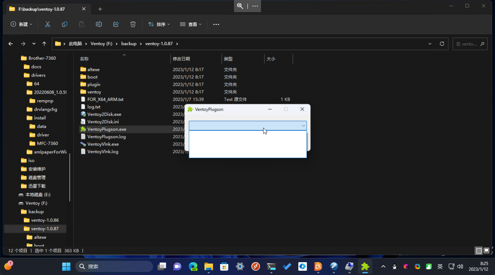
Task: Open the recent locations chevron beside forward arrow
Action: coord(34,44)
